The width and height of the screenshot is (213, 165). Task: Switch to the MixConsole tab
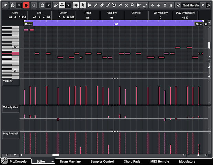(18, 162)
